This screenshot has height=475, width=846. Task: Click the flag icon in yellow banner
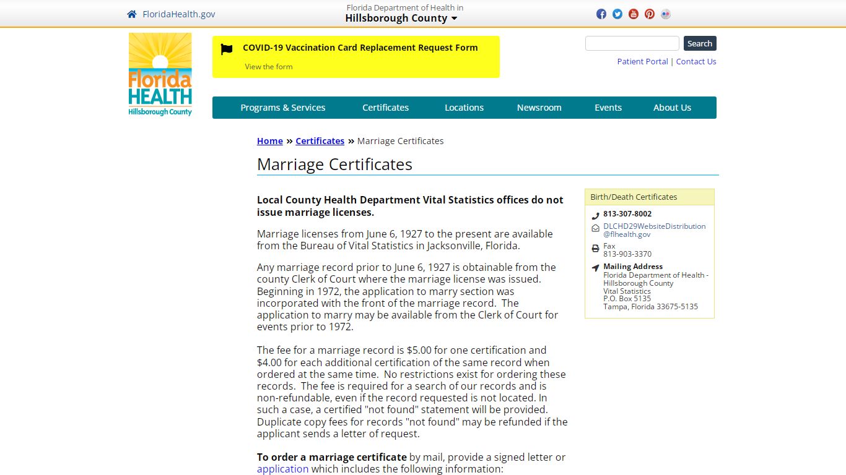[227, 49]
